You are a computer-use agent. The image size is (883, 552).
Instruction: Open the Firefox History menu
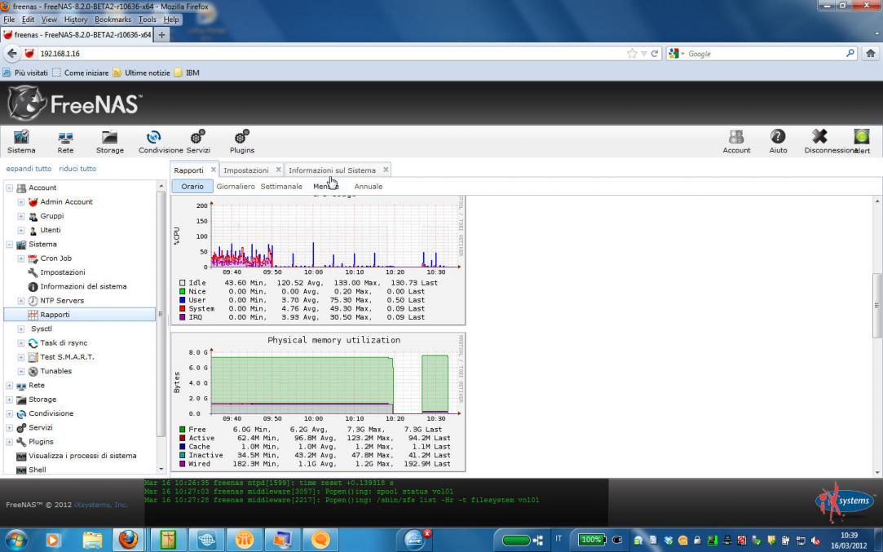pyautogui.click(x=76, y=19)
